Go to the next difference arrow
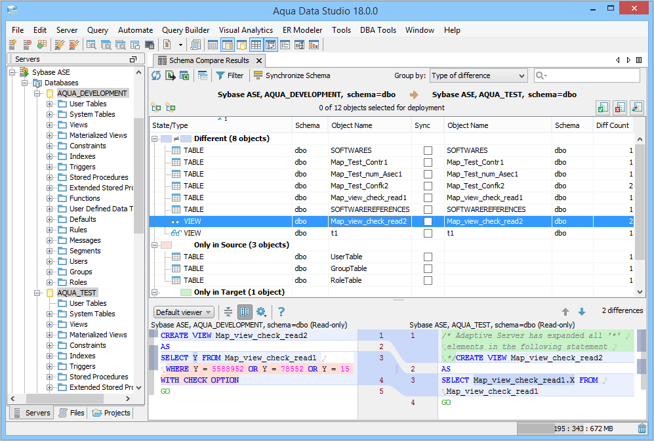The height and width of the screenshot is (441, 654). 582,311
